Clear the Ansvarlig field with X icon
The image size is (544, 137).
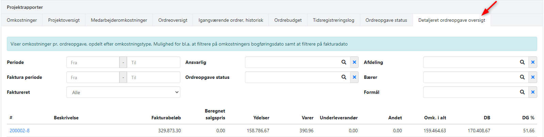tap(354, 62)
